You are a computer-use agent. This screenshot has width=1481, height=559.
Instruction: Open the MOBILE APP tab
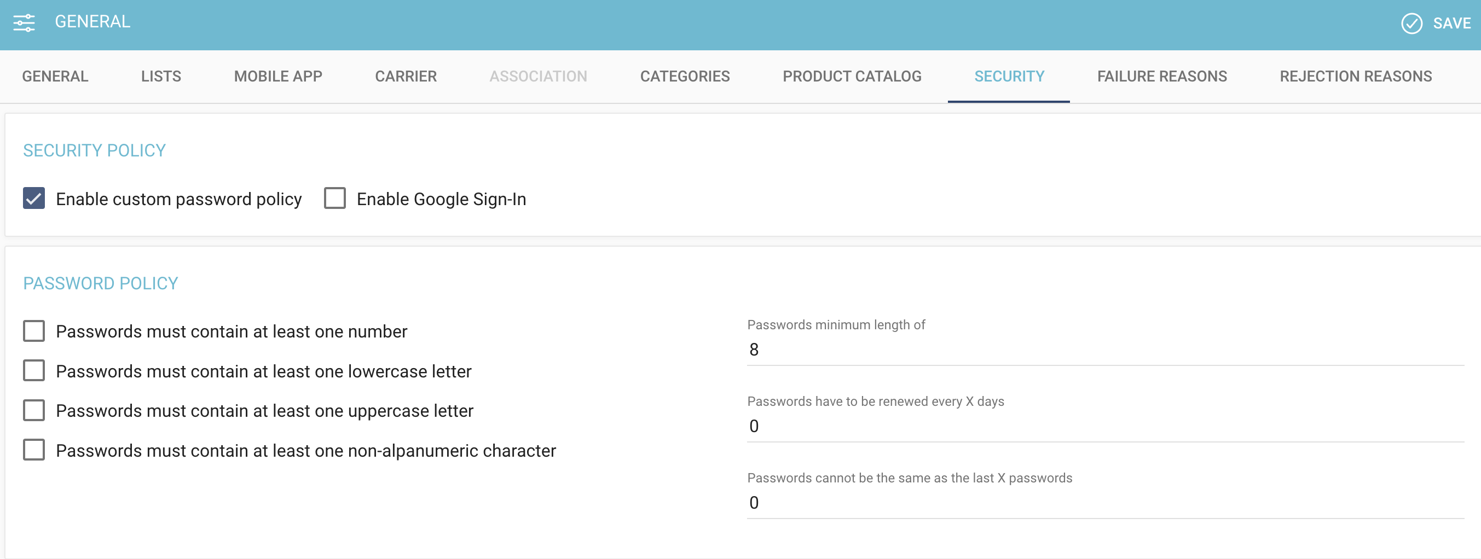coord(278,77)
